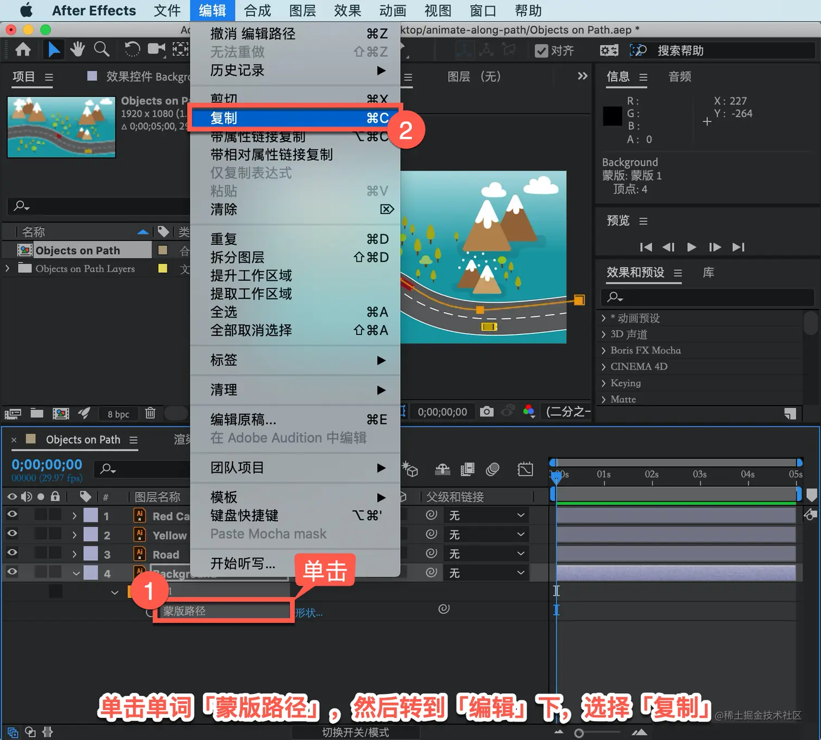821x740 pixels.
Task: Toggle the solo column header in timeline
Action: click(41, 497)
